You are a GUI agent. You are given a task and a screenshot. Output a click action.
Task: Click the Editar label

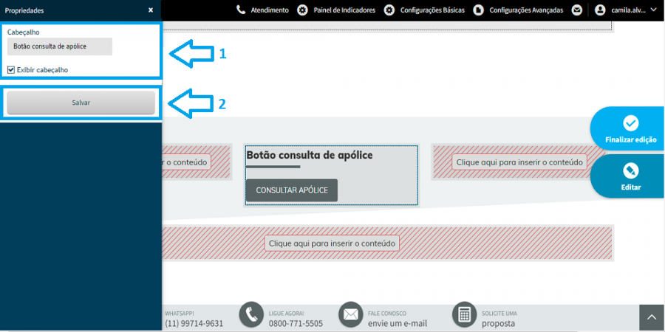click(631, 187)
